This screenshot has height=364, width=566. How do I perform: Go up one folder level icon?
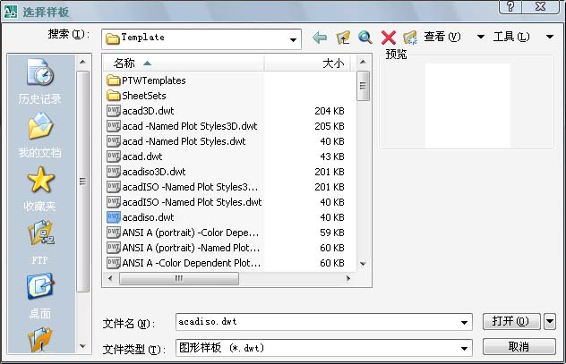(x=343, y=38)
